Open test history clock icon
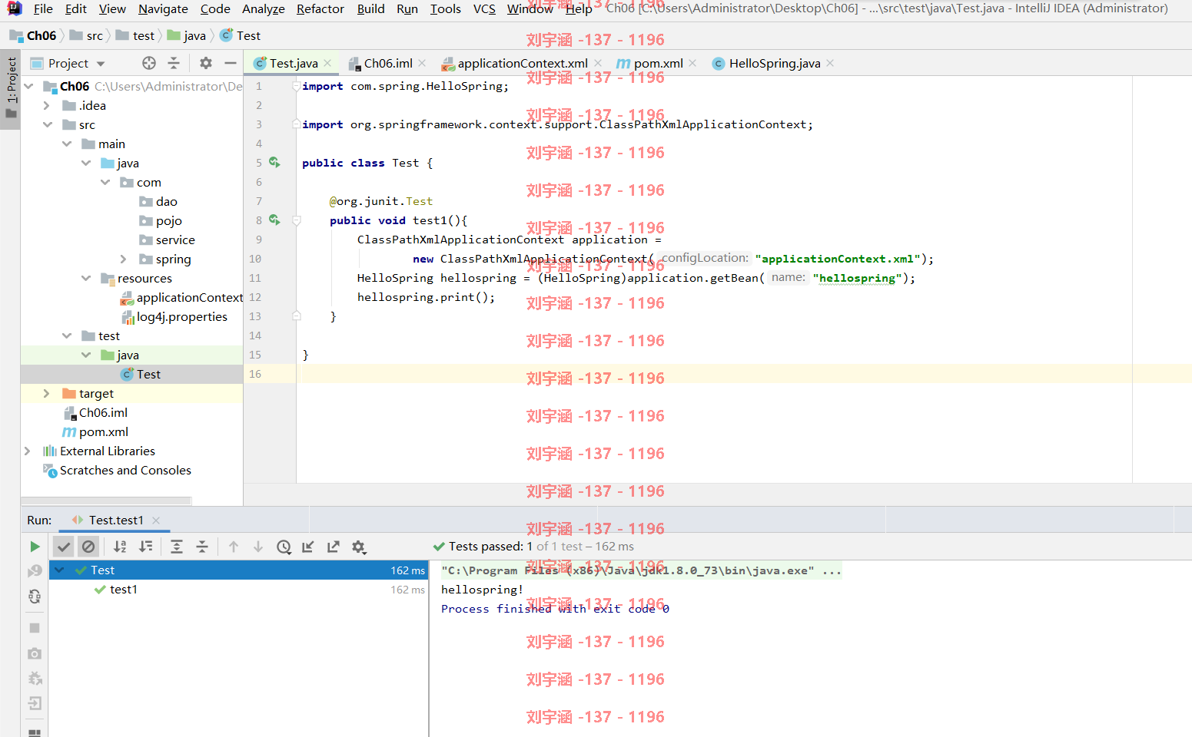 pos(284,547)
